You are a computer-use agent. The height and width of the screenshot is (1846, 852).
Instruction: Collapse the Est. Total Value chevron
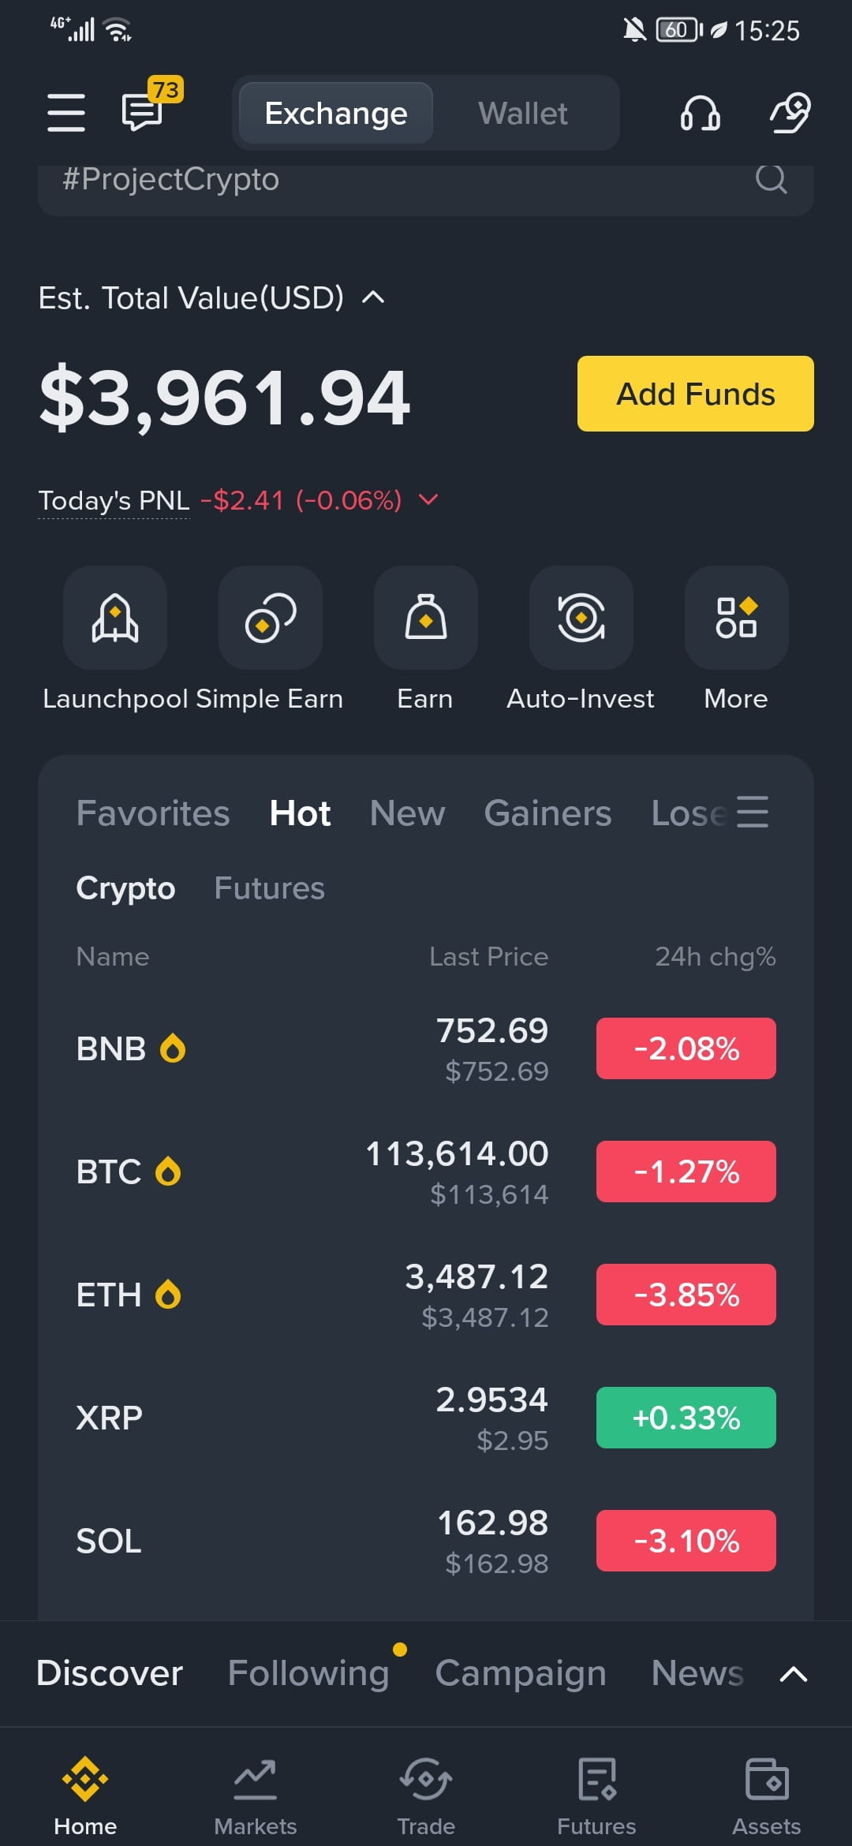click(373, 297)
